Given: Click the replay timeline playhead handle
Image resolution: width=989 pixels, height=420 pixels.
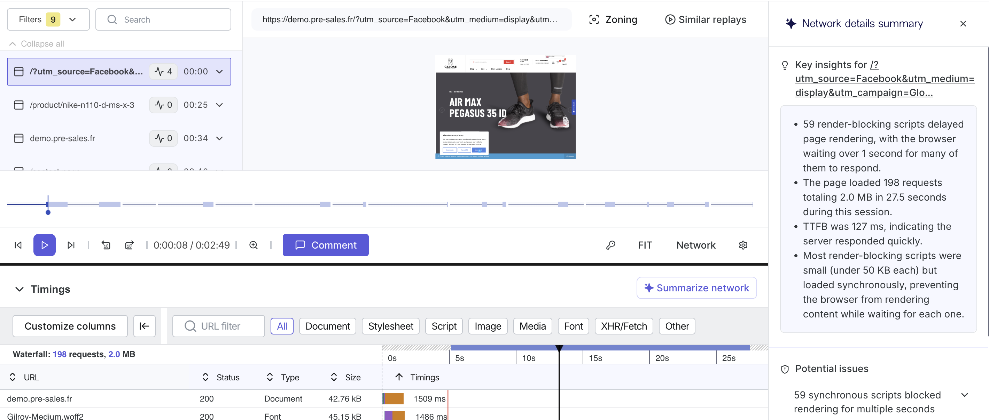Looking at the screenshot, I should tap(48, 212).
